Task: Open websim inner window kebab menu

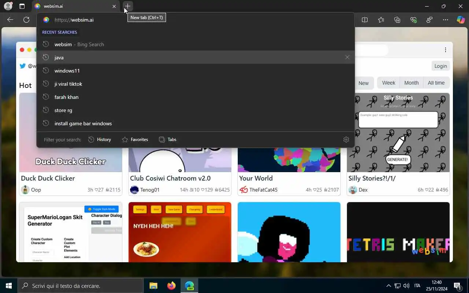Action: [446, 50]
